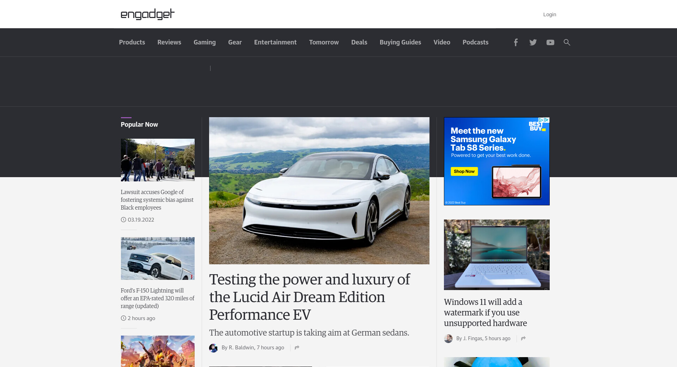Click the search magnifier icon
677x367 pixels.
coord(567,42)
